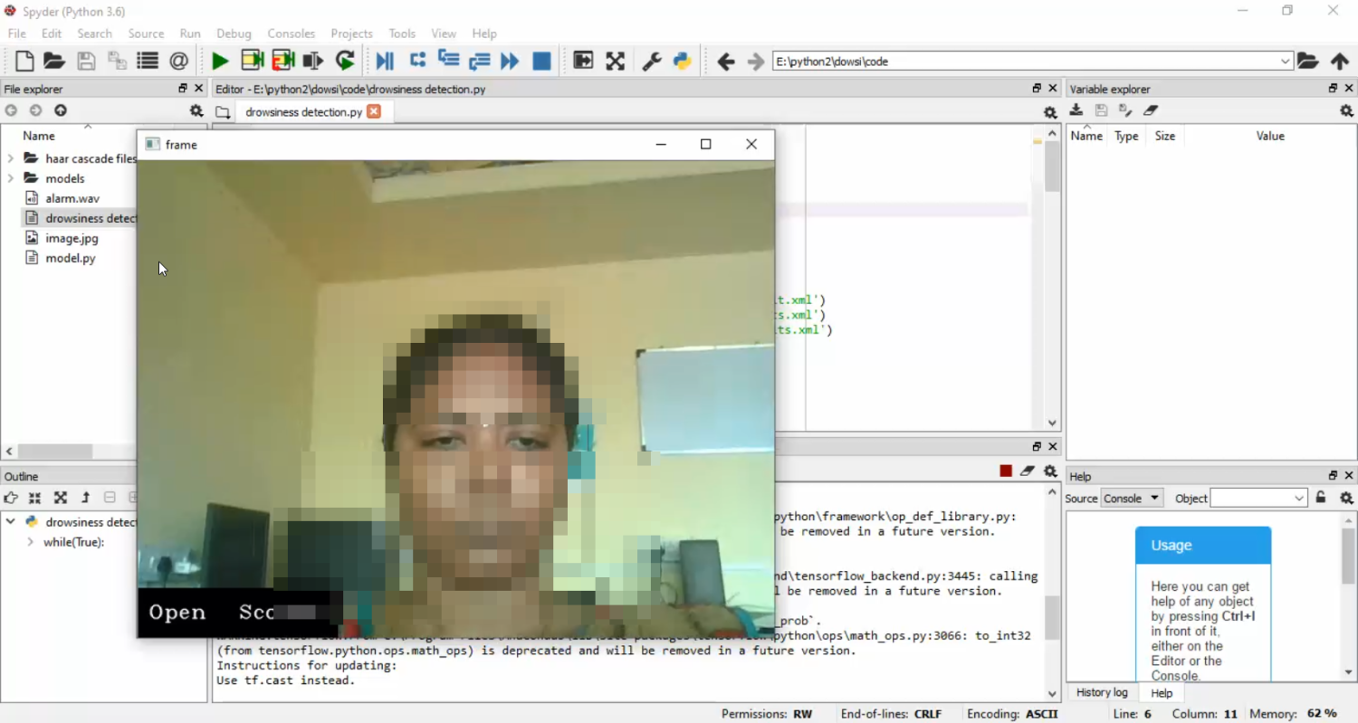Viewport: 1358px width, 723px height.
Task: Maximize the current pane
Action: click(x=583, y=61)
